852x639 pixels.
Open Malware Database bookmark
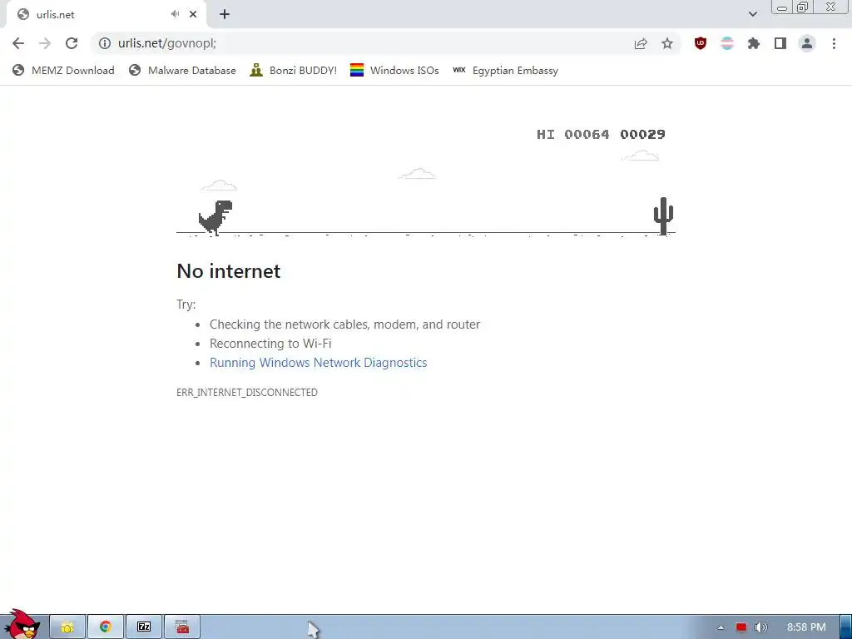[182, 70]
